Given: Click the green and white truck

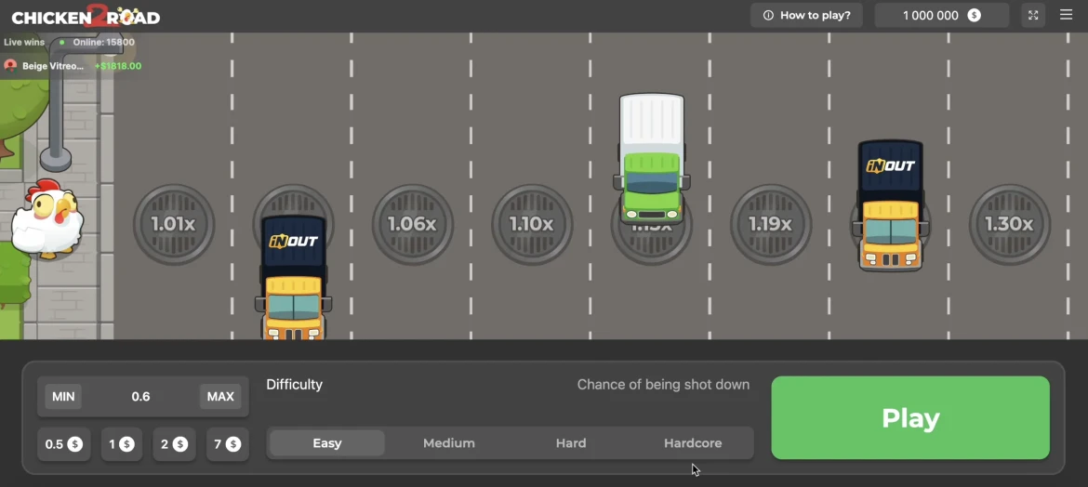Looking at the screenshot, I should pyautogui.click(x=652, y=156).
